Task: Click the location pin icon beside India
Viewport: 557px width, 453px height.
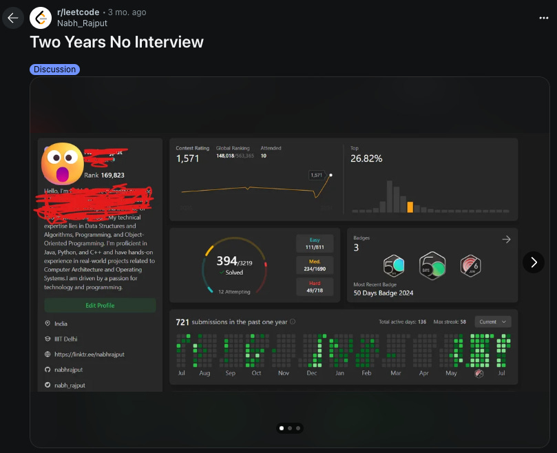Action: (x=48, y=324)
